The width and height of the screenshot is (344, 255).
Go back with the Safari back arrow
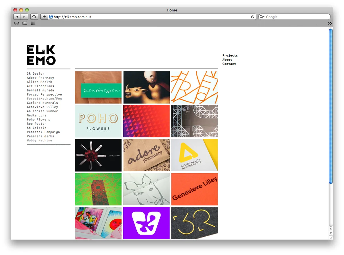17,17
